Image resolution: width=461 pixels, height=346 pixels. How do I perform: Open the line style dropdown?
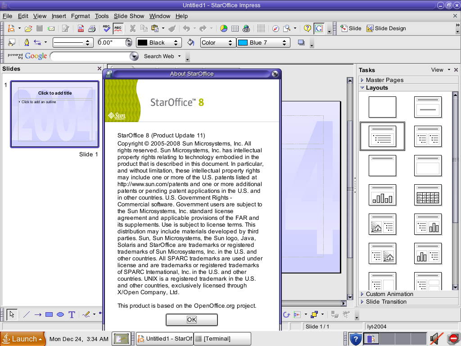(73, 43)
